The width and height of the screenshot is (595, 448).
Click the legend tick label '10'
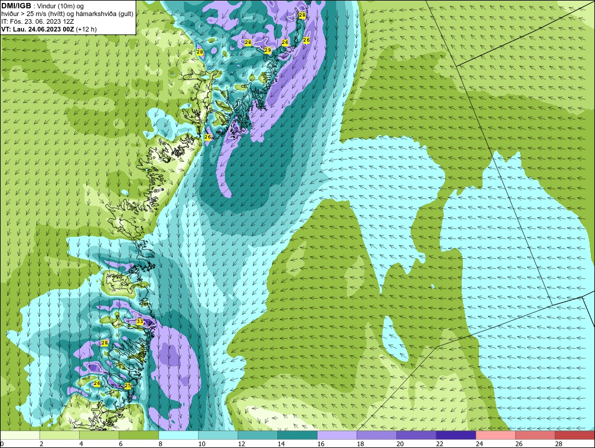coord(202,444)
